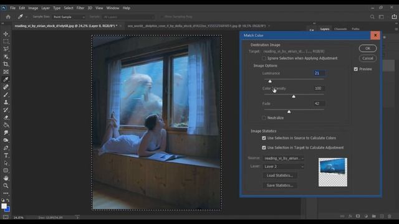Select the Eraser tool
This screenshot has height=224, width=399.
point(6,118)
